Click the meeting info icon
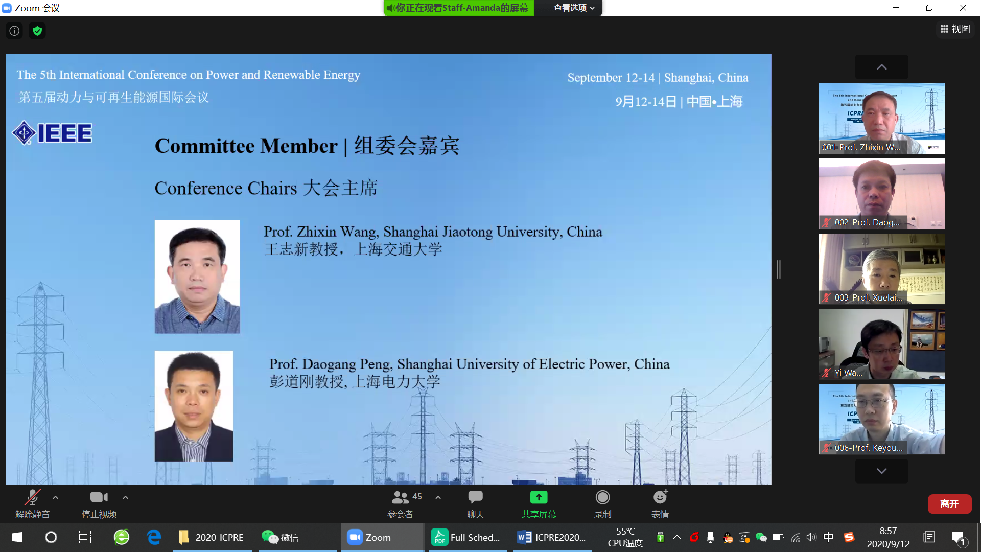Viewport: 981px width, 552px height. pyautogui.click(x=14, y=31)
